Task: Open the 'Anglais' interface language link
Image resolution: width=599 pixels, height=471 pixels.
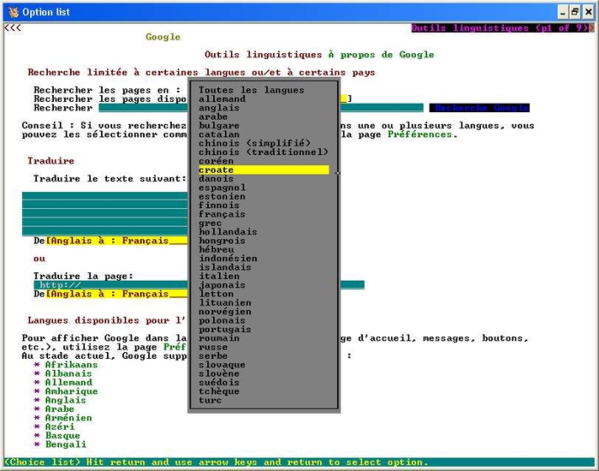Action: tap(65, 401)
